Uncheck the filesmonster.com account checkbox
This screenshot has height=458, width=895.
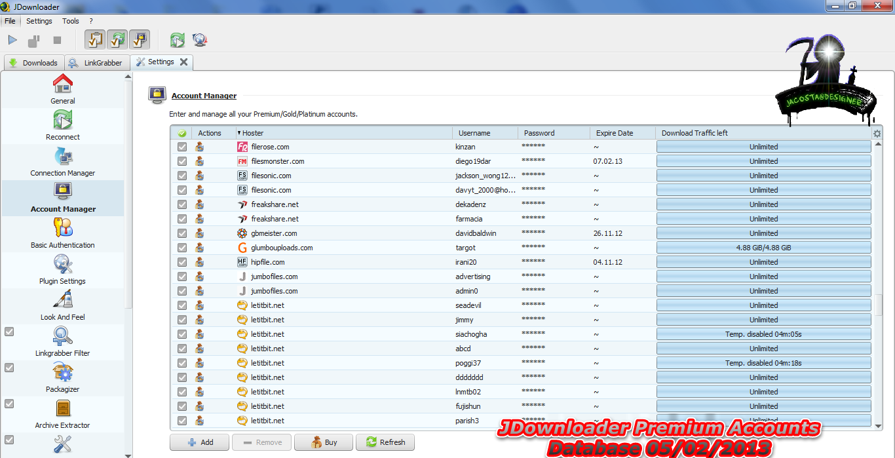182,161
